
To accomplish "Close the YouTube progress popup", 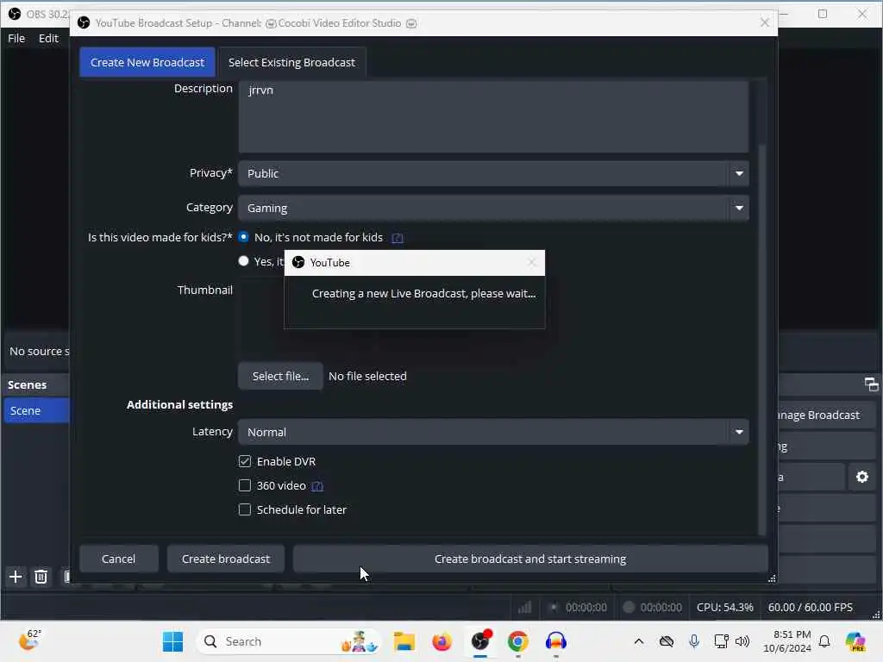I will coord(531,263).
